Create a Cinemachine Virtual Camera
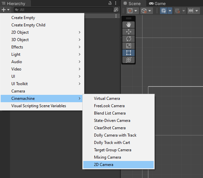 tap(118, 99)
